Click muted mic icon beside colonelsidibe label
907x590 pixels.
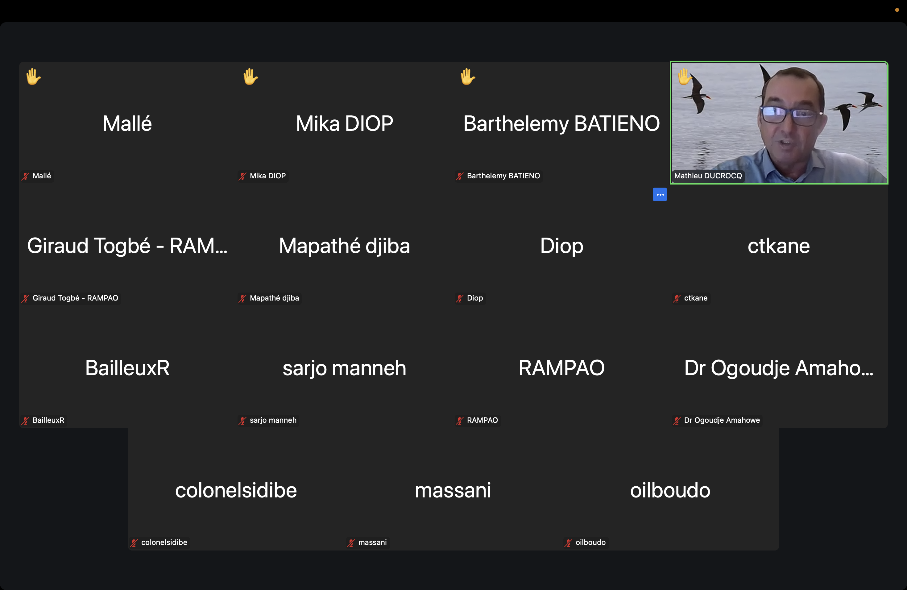134,543
